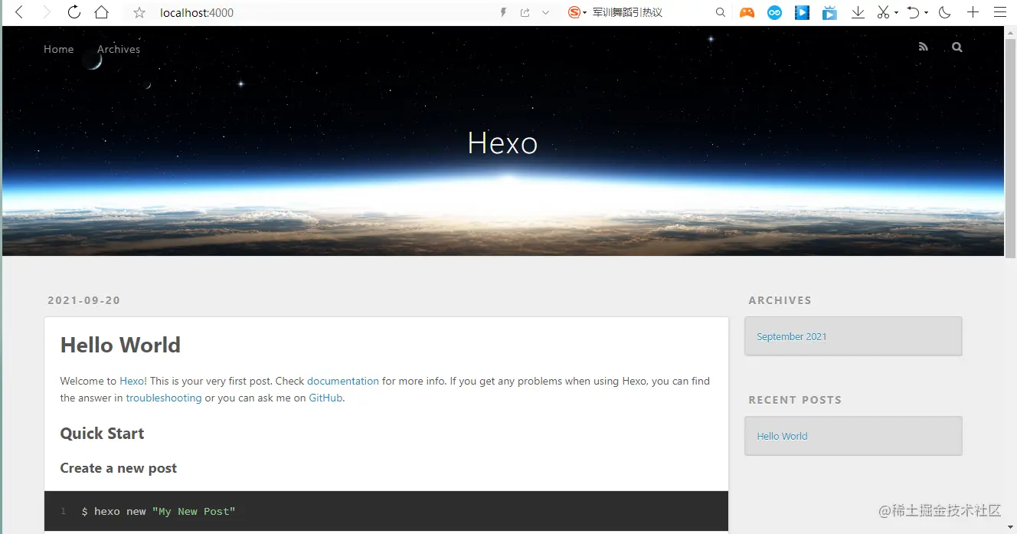The width and height of the screenshot is (1017, 534).
Task: Open the orange game controller icon
Action: tap(747, 12)
